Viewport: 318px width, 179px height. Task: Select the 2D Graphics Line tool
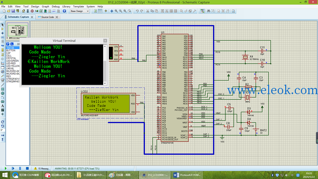point(2,85)
